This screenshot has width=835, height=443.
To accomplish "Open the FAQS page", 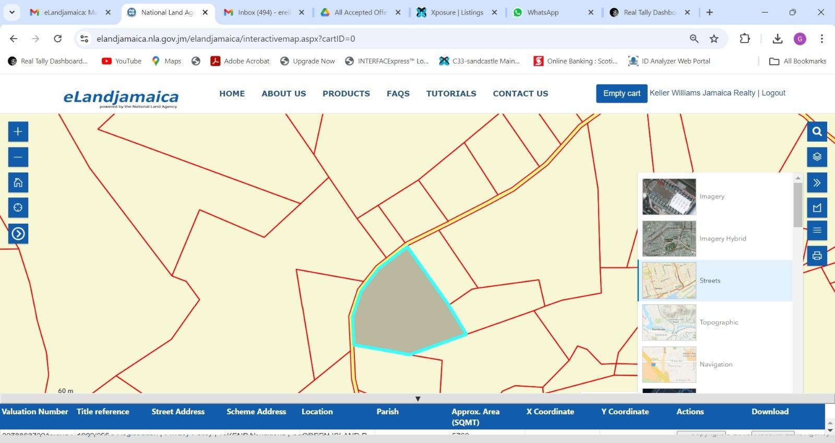I will [398, 94].
